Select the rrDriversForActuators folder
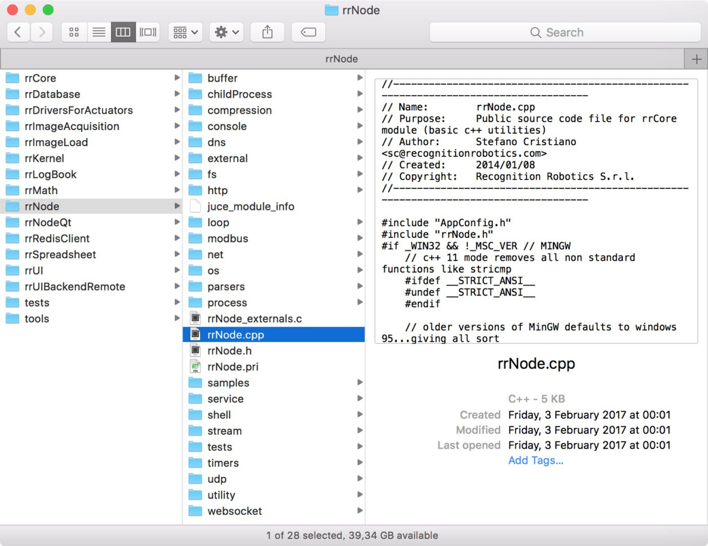This screenshot has height=546, width=708. coord(91,110)
